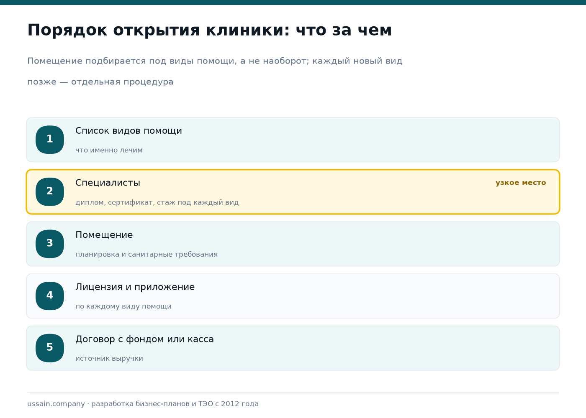Click the "узкое место" label
586x418 pixels.
521,183
